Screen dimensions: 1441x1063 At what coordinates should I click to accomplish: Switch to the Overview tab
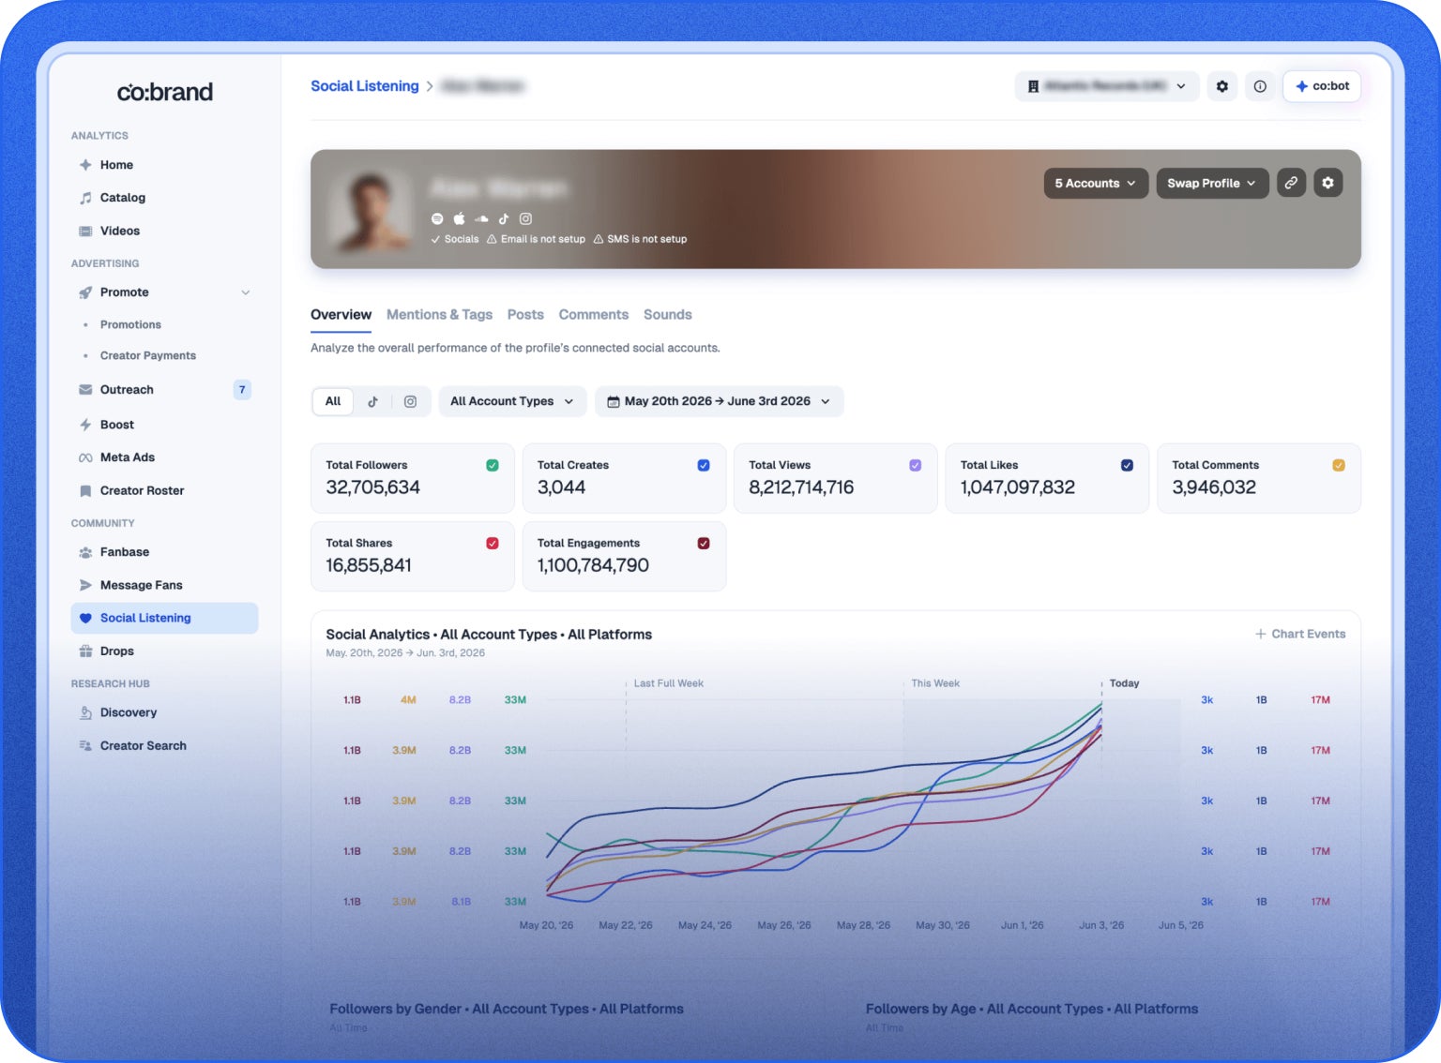(x=341, y=315)
